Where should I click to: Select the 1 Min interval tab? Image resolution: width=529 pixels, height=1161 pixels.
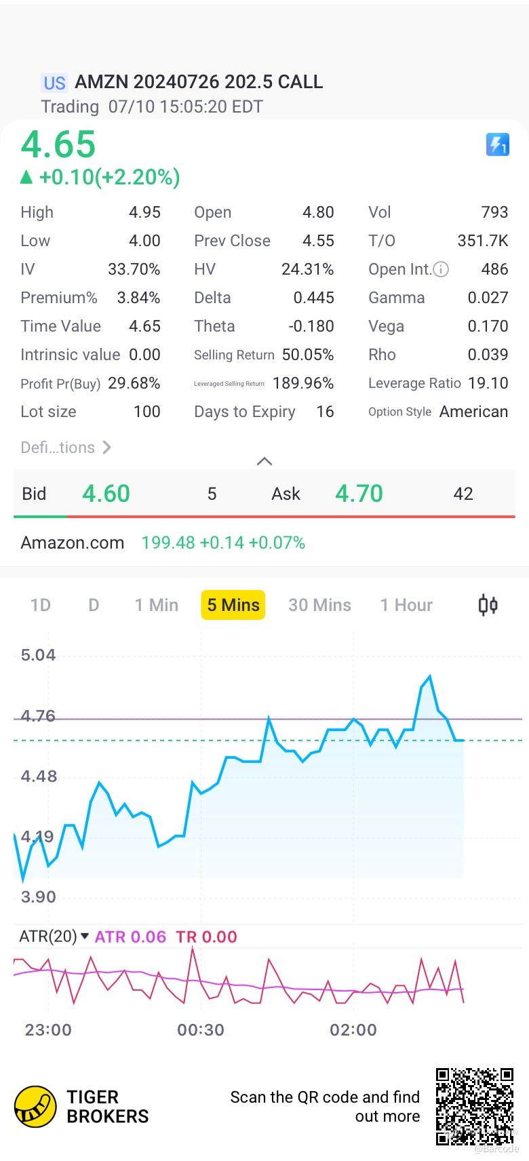(x=156, y=605)
